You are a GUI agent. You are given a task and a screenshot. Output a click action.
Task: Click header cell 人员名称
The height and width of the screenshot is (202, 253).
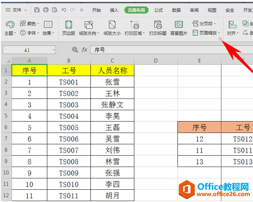point(113,70)
